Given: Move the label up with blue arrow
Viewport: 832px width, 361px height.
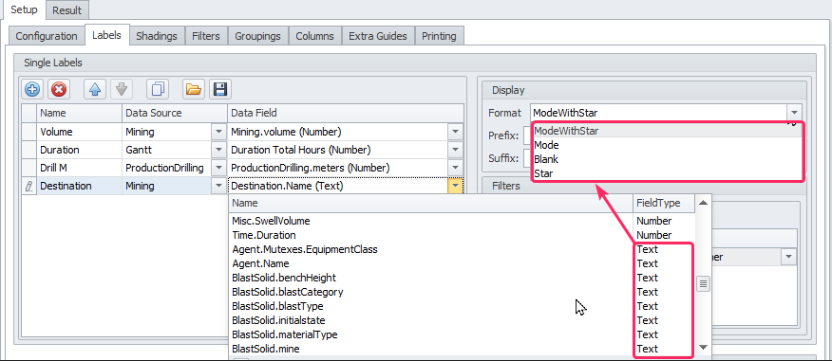Looking at the screenshot, I should click(x=95, y=89).
